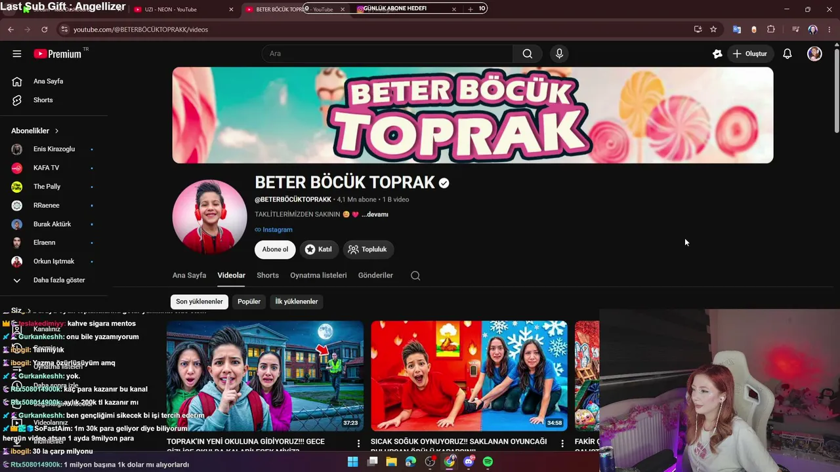Viewport: 840px width, 472px height.
Task: Open the Topluluk community button
Action: point(367,249)
